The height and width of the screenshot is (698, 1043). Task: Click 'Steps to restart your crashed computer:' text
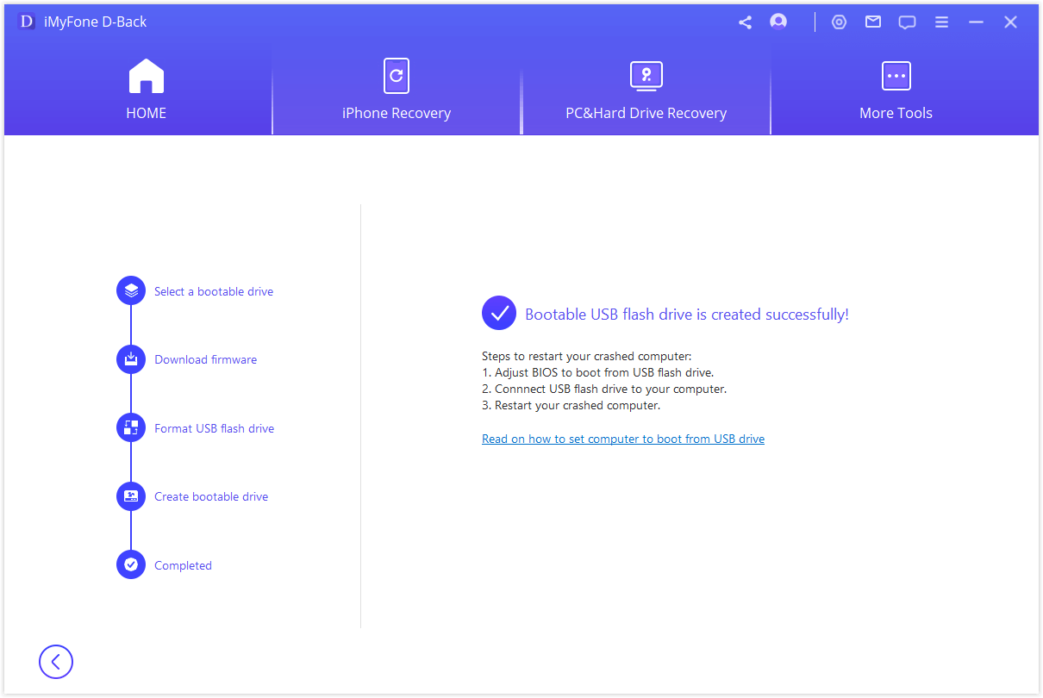tap(587, 356)
